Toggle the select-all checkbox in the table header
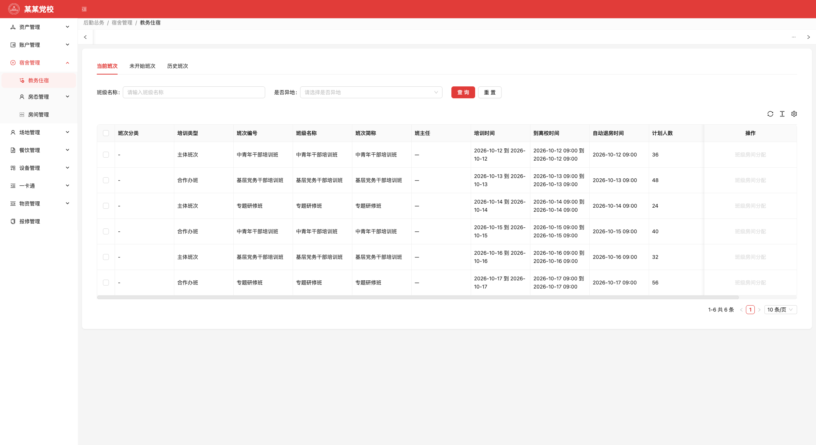 [x=106, y=133]
